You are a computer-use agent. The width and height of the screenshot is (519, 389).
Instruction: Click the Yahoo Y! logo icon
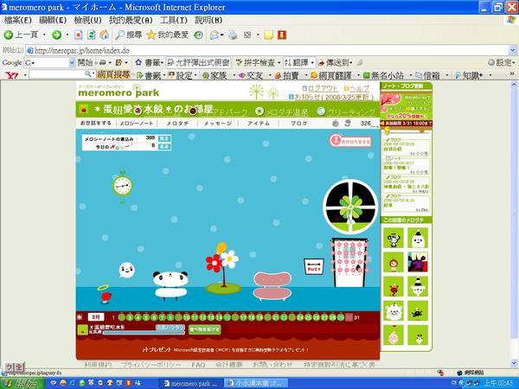point(12,75)
